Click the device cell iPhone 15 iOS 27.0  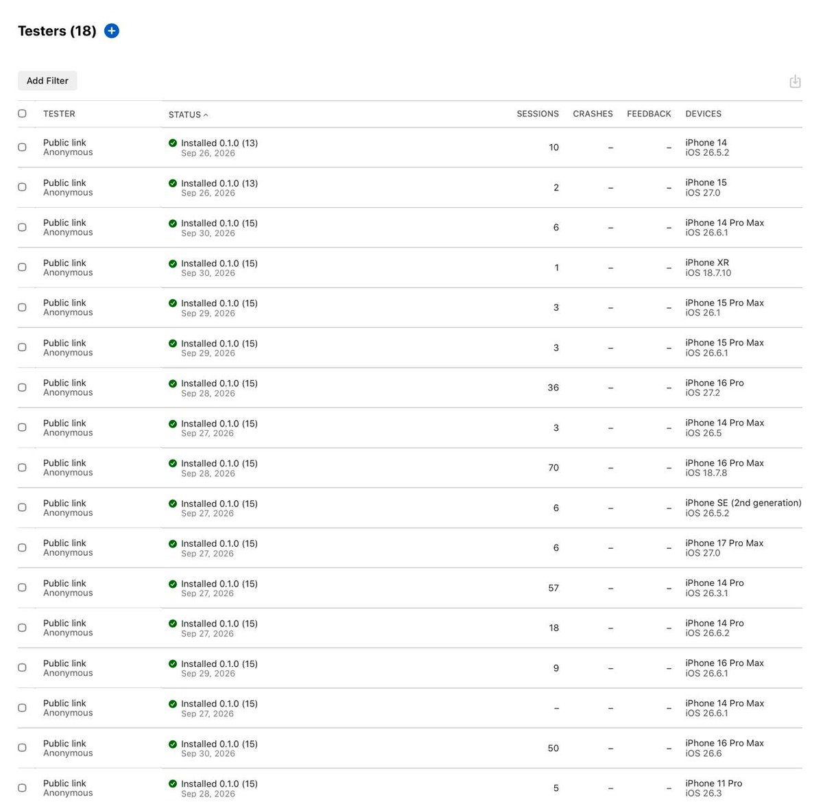tap(706, 187)
